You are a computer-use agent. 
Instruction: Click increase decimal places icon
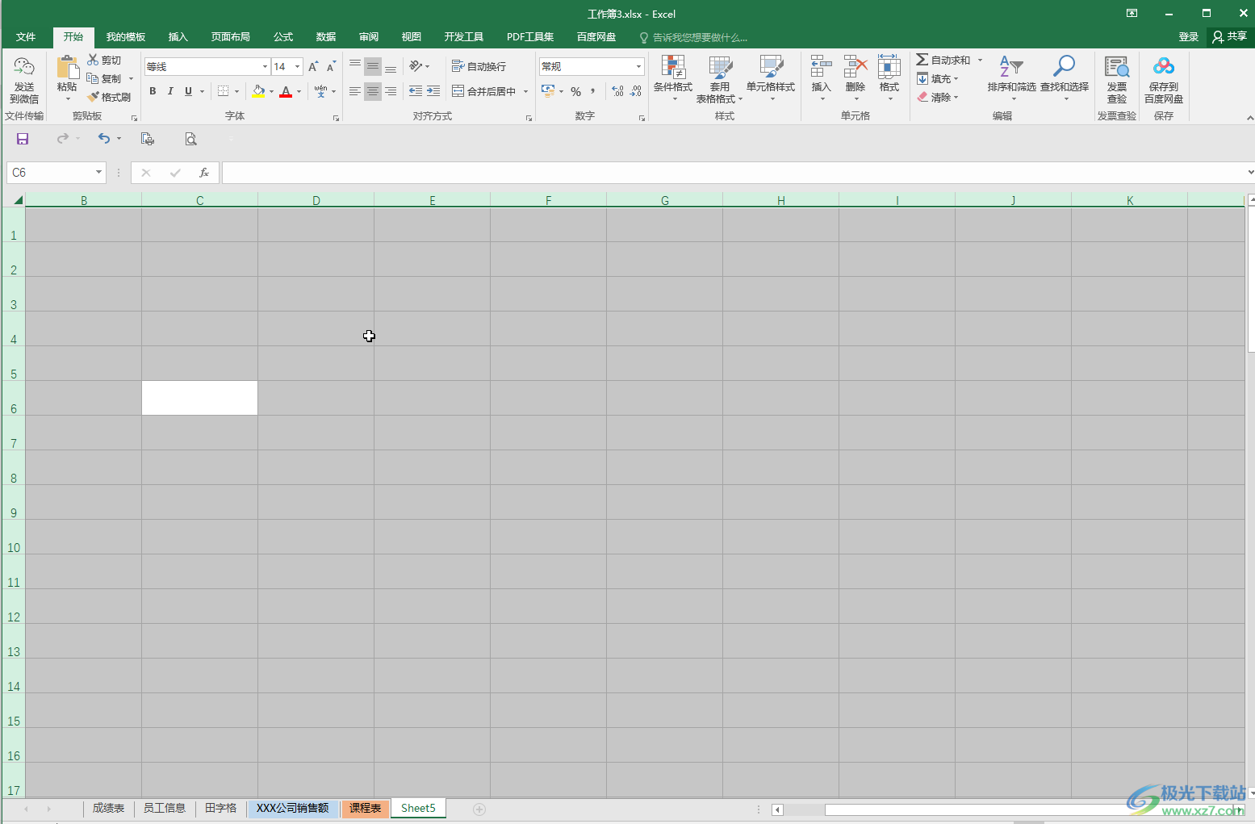[618, 91]
